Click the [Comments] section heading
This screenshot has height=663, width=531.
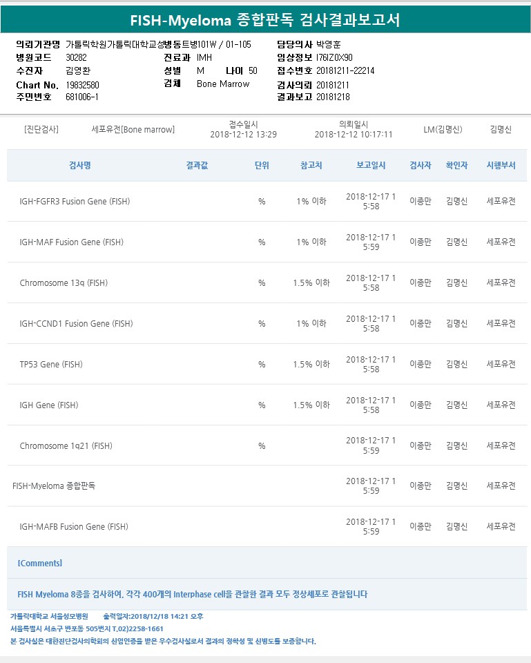tap(40, 564)
